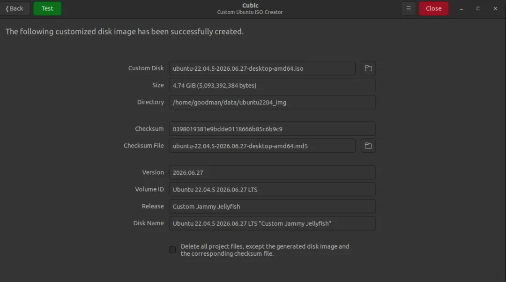The width and height of the screenshot is (506, 282).
Task: Click the Disk Name field
Action: pyautogui.click(x=272, y=223)
